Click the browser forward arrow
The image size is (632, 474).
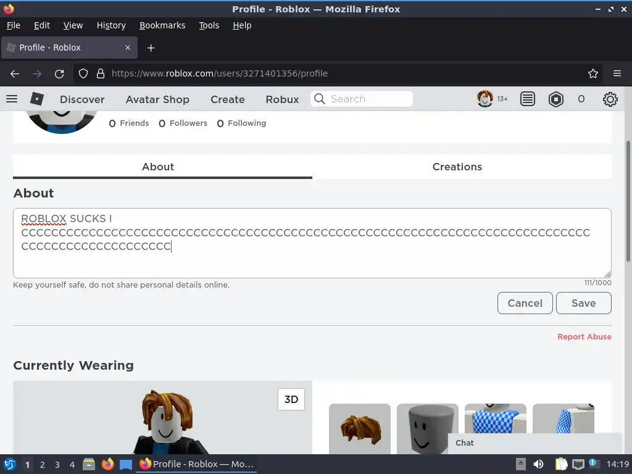pyautogui.click(x=36, y=74)
